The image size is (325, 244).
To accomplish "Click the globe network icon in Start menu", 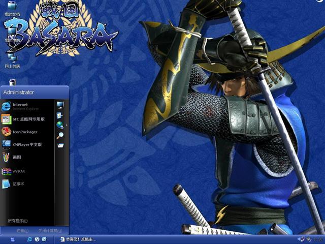I will (x=60, y=125).
